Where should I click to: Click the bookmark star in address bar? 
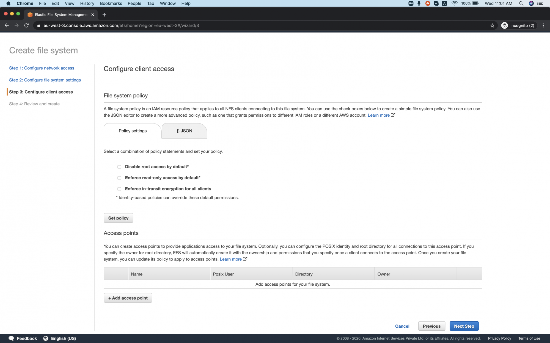pos(492,25)
